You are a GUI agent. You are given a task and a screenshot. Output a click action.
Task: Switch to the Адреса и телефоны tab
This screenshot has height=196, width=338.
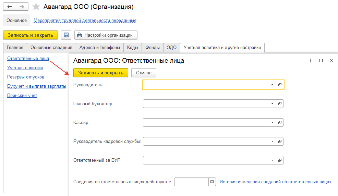click(100, 48)
